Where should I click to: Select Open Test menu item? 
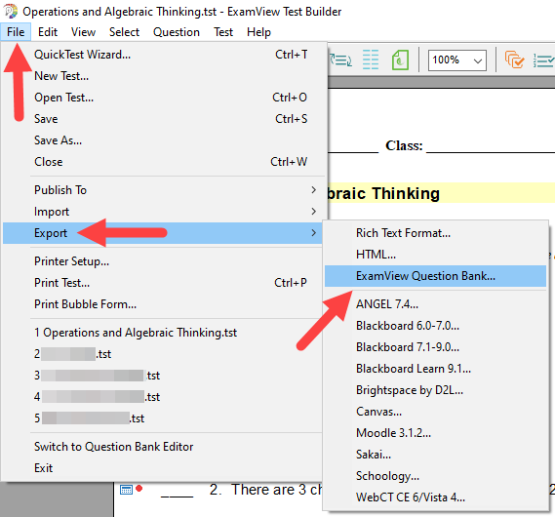(x=164, y=98)
